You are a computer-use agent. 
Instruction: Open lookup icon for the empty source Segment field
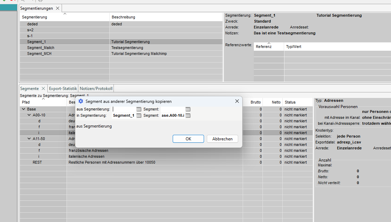[188, 109]
